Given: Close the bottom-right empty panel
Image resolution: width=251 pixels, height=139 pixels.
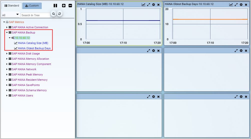Looking at the screenshot, I should click(x=246, y=96).
